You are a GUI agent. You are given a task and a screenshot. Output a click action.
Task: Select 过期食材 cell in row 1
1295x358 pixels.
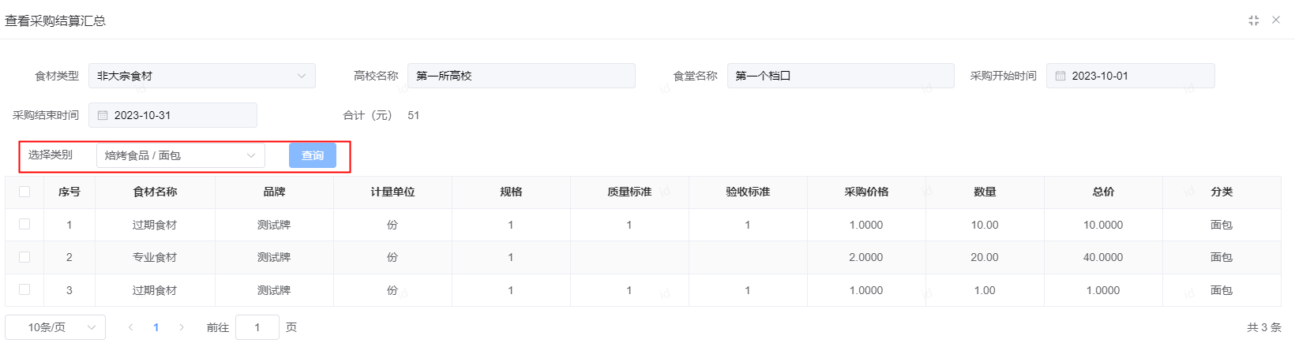tap(155, 225)
